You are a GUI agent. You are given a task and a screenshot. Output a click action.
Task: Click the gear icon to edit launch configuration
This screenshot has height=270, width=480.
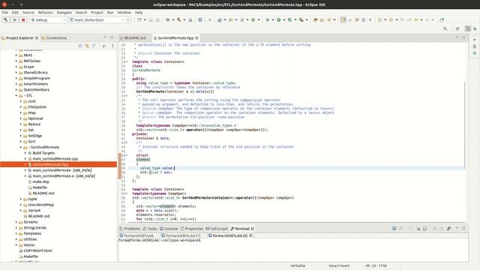click(x=128, y=20)
